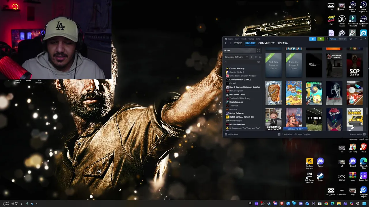This screenshot has height=207, width=369.
Task: Switch Steam library to collections grid view
Action: coord(259,50)
